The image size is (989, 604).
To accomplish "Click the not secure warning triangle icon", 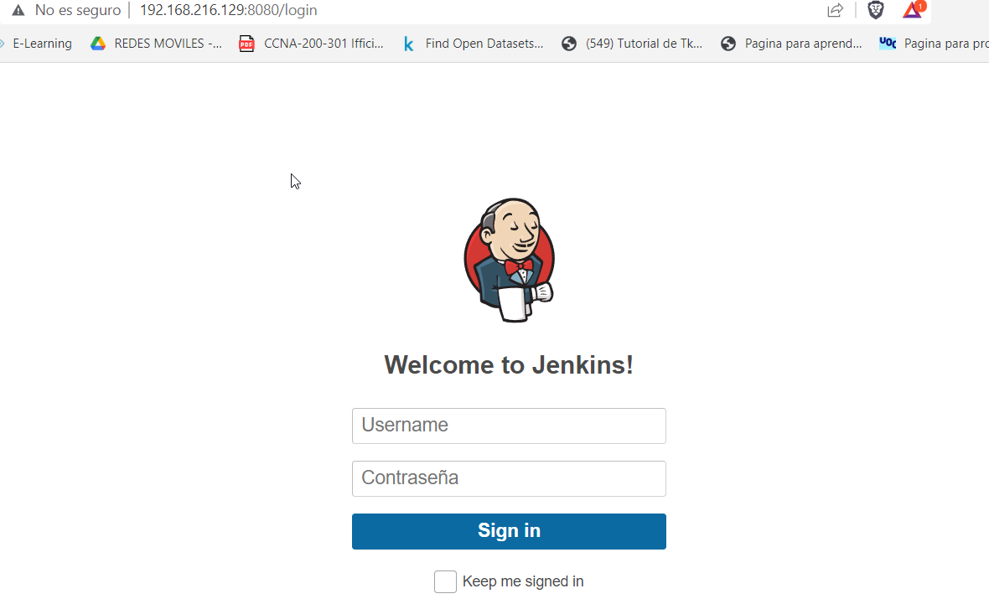I will click(x=18, y=10).
